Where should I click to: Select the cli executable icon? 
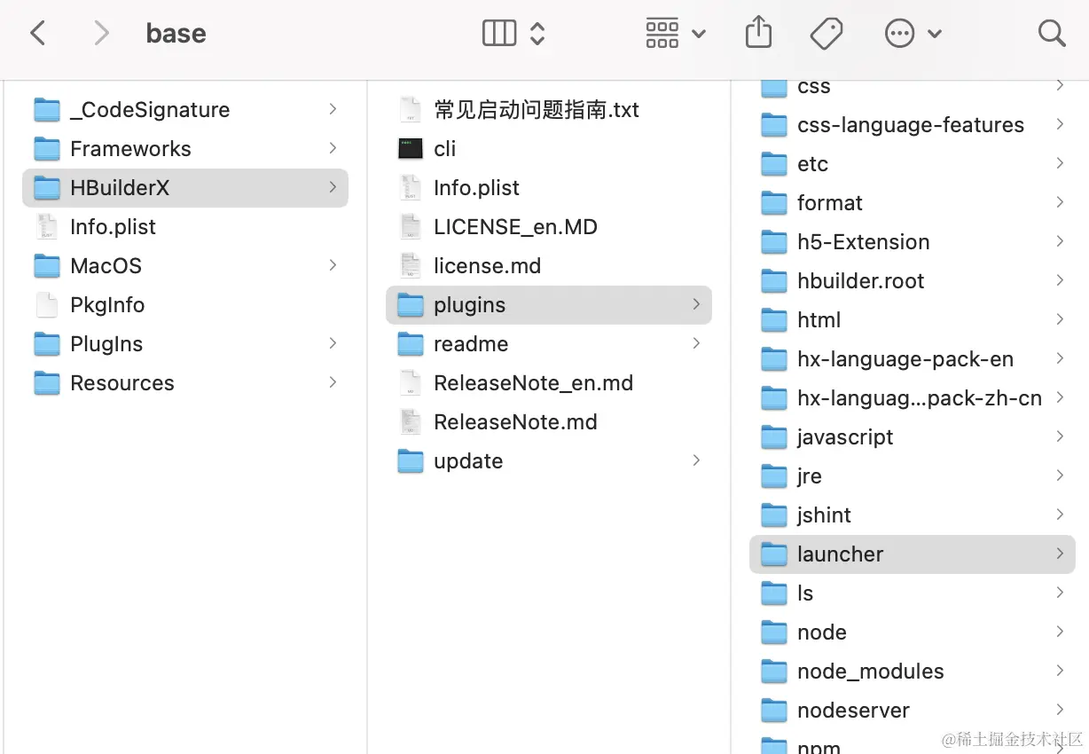coord(411,149)
